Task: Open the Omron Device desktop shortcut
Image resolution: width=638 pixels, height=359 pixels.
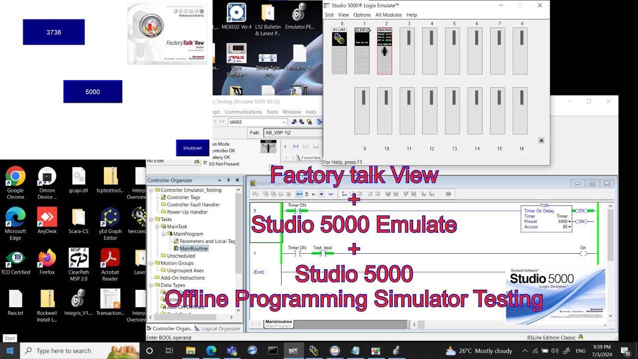Action: click(x=47, y=183)
